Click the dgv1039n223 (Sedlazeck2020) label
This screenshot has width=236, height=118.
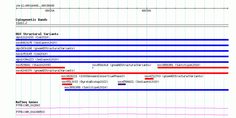(37, 59)
